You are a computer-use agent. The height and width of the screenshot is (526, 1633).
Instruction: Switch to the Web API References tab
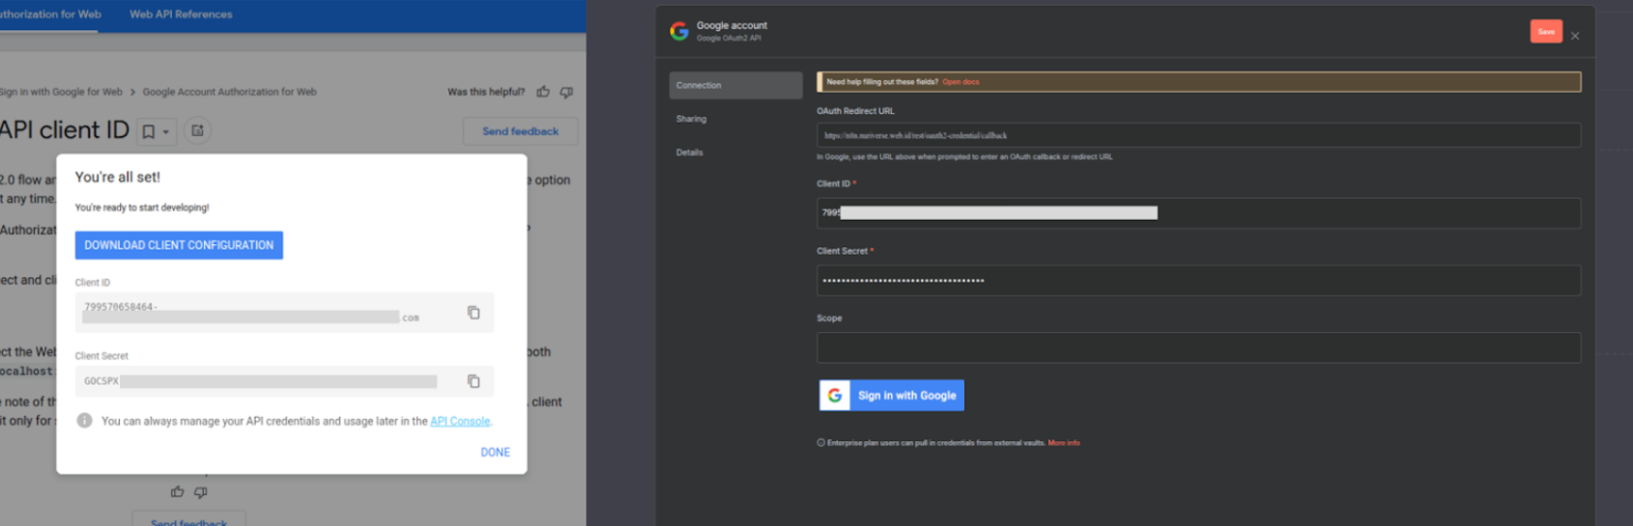[x=181, y=14]
